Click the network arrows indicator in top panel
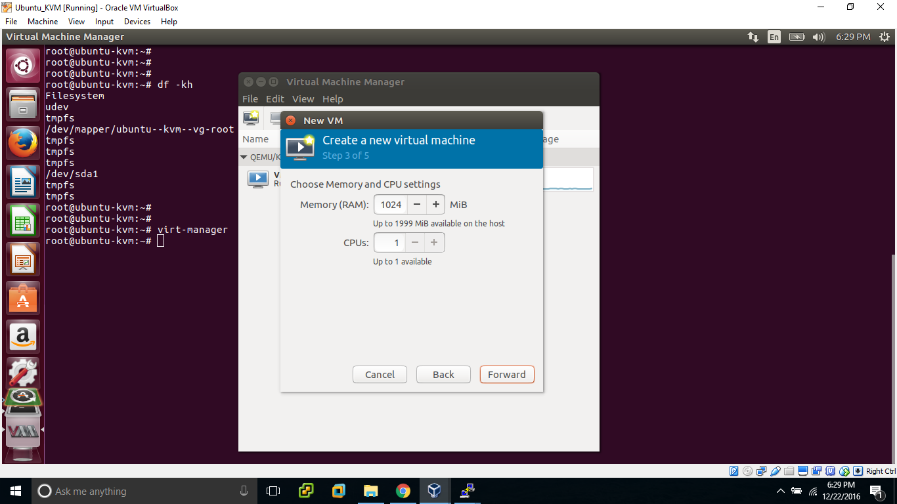897x504 pixels. pyautogui.click(x=753, y=37)
